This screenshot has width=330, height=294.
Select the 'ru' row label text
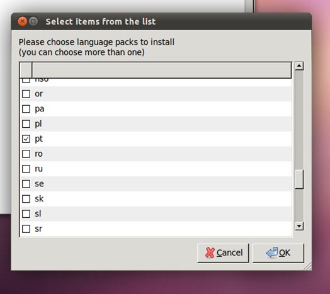coord(38,169)
